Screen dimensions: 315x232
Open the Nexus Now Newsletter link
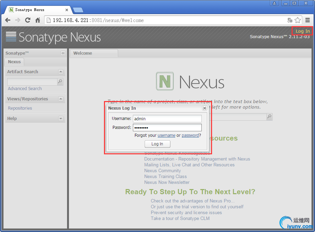pos(167,182)
